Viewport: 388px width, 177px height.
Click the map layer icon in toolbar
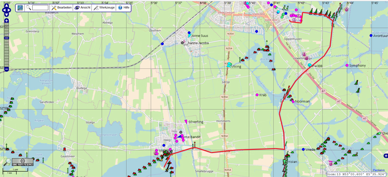(x=20, y=7)
